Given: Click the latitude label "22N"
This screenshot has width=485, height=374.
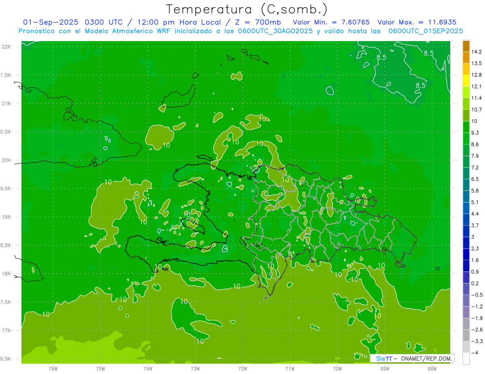Looking at the screenshot, I should point(6,47).
